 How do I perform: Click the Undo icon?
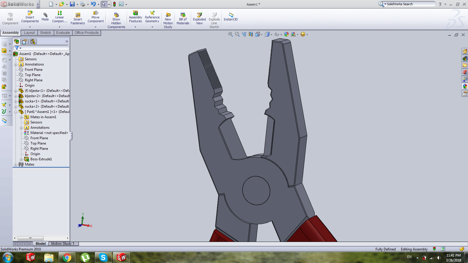click(x=93, y=4)
